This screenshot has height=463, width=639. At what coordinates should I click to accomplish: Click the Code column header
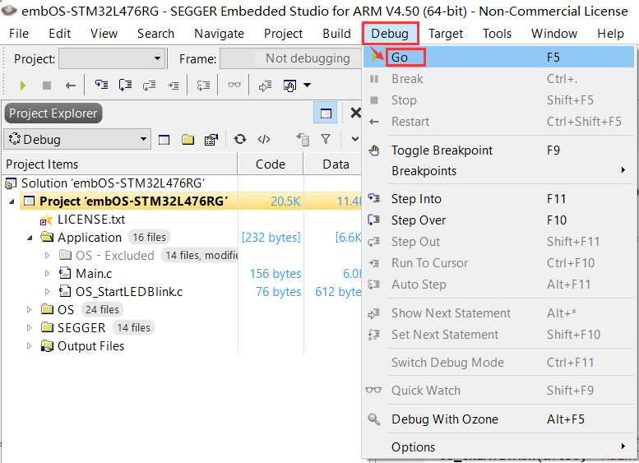(x=271, y=164)
